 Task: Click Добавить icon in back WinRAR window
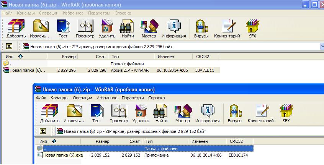point(16,28)
